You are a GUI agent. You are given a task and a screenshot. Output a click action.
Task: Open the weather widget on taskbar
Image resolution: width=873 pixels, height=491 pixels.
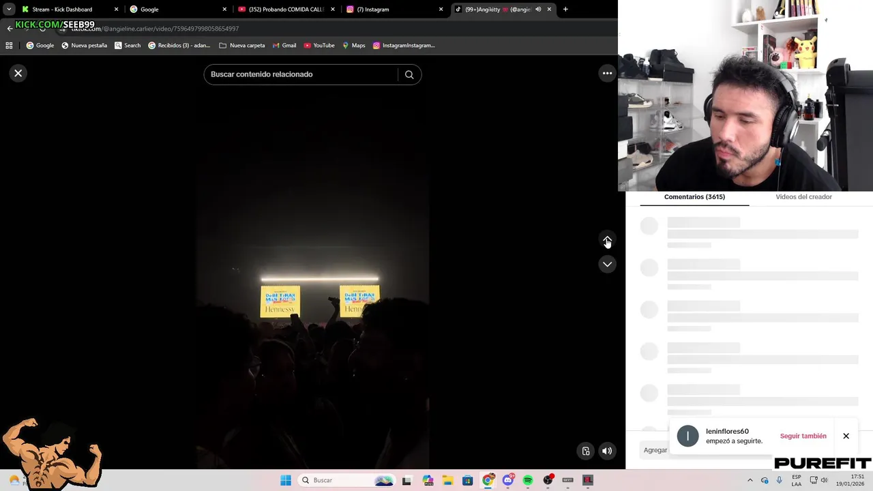[x=15, y=480]
